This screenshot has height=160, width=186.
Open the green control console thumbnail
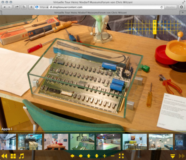coord(82,142)
